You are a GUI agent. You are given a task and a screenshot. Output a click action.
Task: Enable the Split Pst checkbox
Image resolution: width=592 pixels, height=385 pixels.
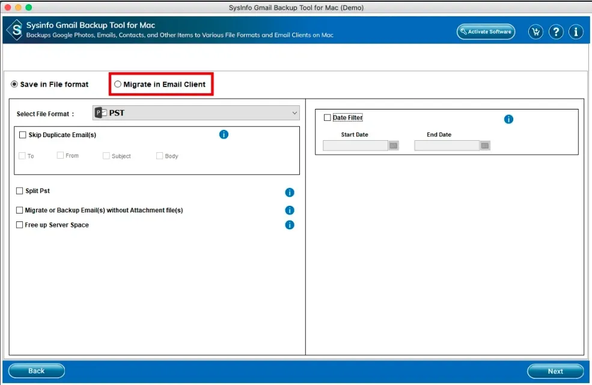20,191
